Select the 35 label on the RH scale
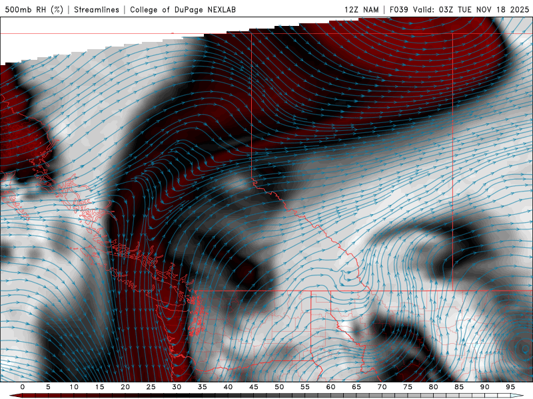This screenshot has width=533, height=399. point(203,387)
